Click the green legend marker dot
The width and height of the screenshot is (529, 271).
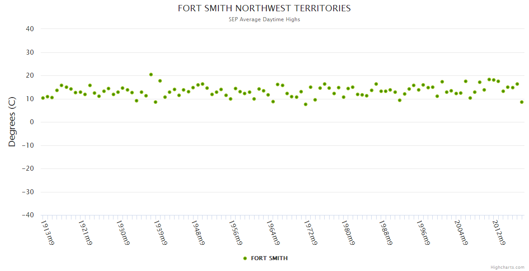click(245, 258)
